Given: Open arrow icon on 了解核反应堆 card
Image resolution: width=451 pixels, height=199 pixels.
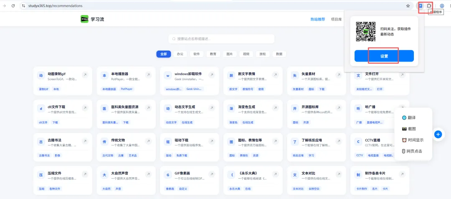Looking at the screenshot, I should tap(339, 141).
